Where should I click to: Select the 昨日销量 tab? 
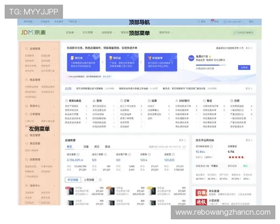pyautogui.click(x=73, y=180)
